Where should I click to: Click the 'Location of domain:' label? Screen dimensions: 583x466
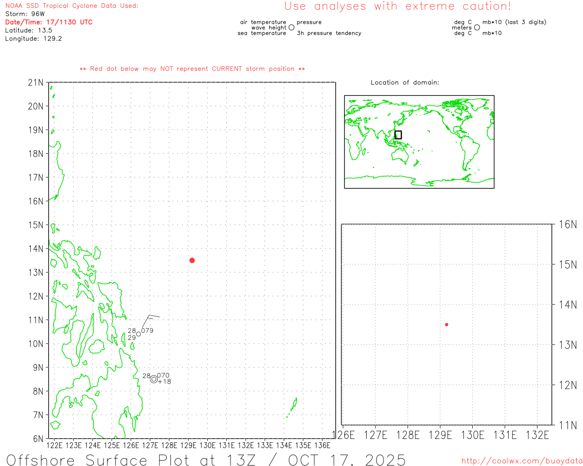[404, 82]
